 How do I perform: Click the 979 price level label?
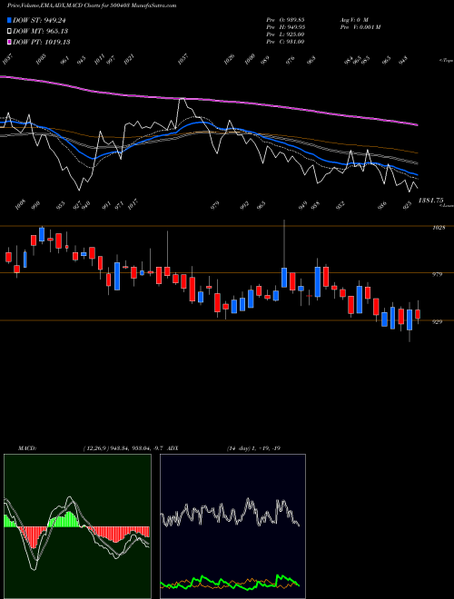[438, 274]
